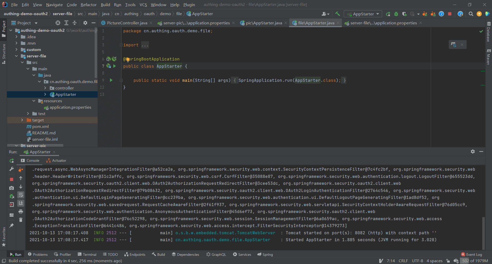The image size is (492, 264).
Task: Expand the target folder in the project tree
Action: coord(22,120)
